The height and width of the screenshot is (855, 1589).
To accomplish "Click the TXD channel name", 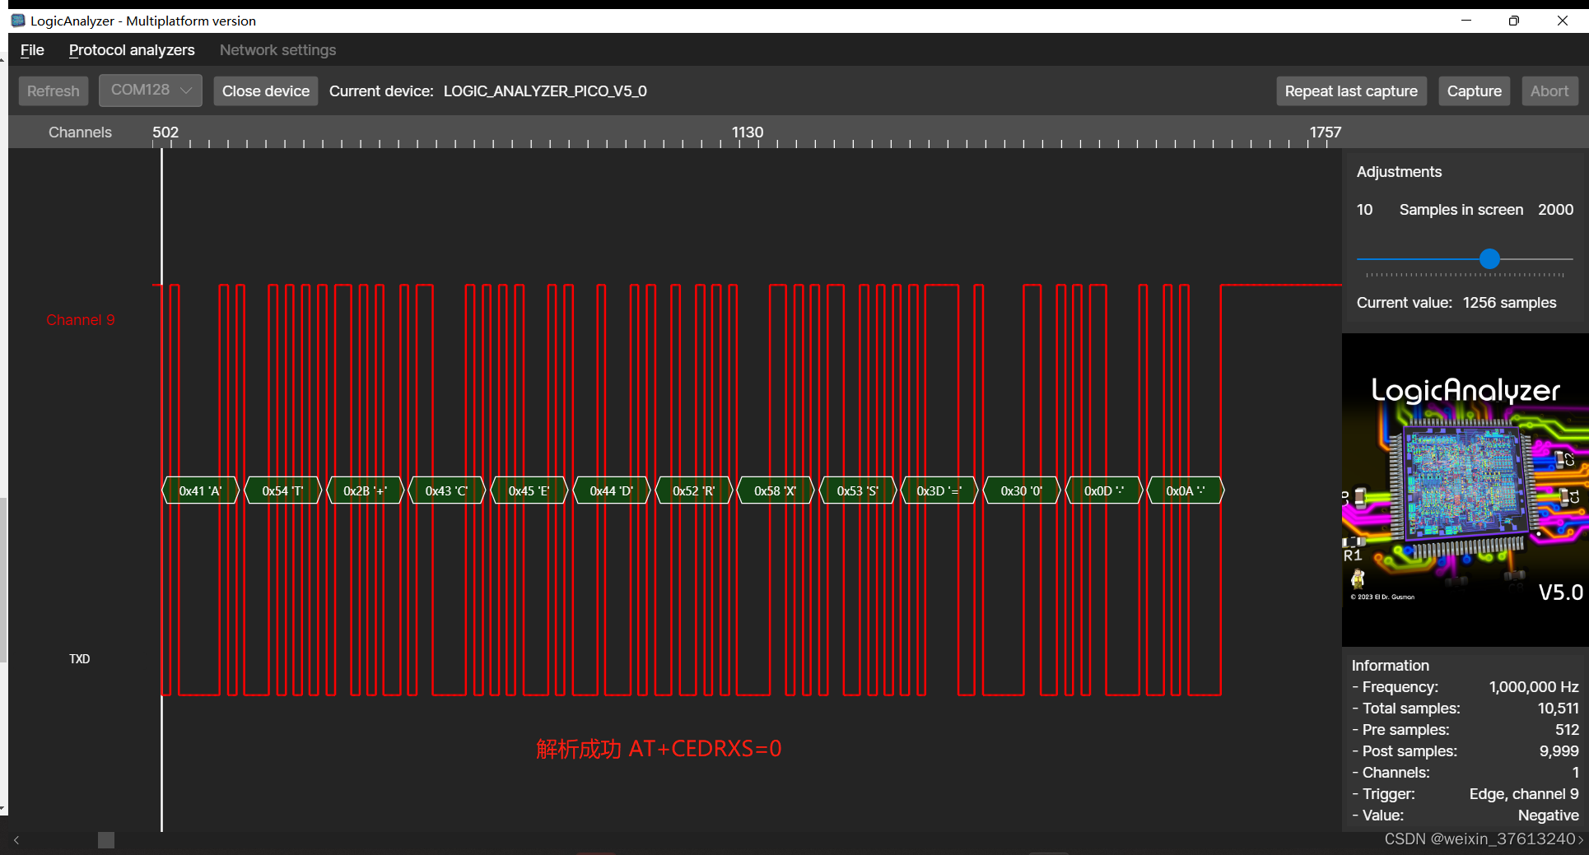I will 80,659.
